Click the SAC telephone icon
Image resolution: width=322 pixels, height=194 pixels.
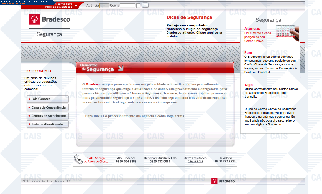(x=78, y=159)
